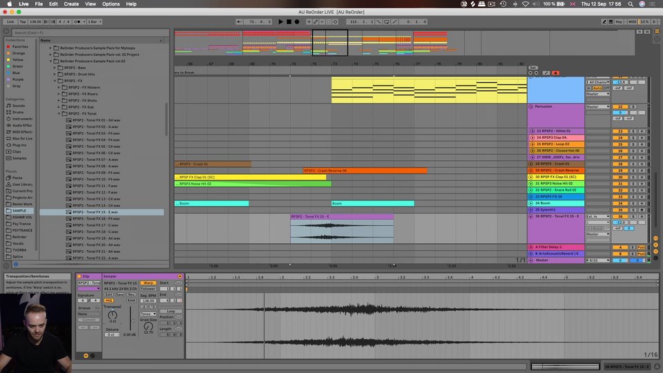Mute track 28 via its activator button
The height and width of the screenshot is (373, 663).
click(x=620, y=164)
